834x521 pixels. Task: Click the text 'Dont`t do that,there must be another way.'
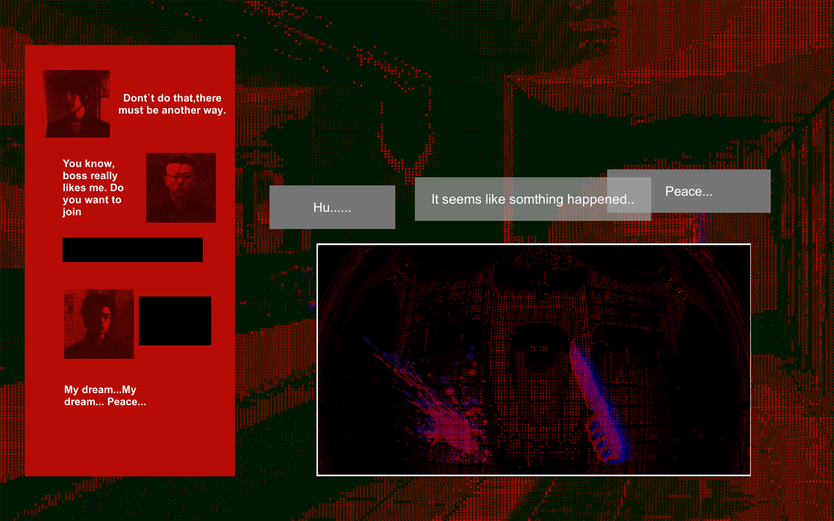point(172,104)
